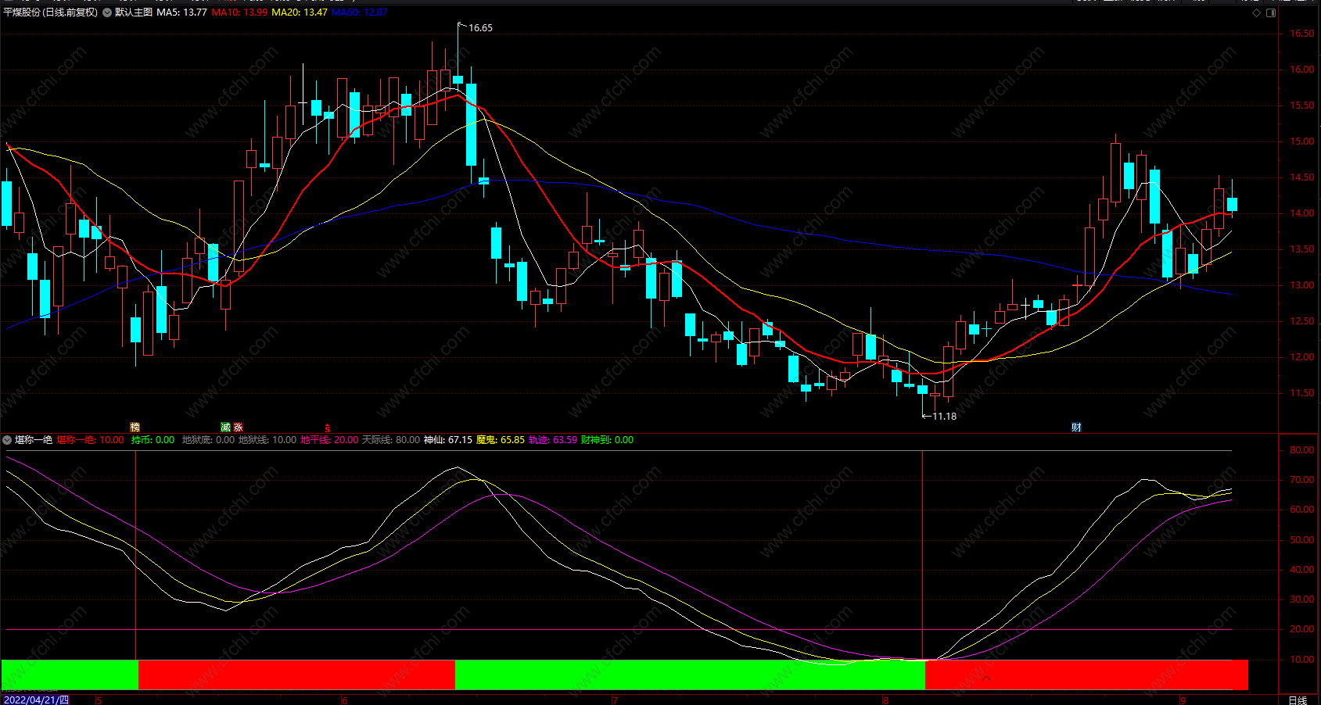Click the month 9 marker on time axis
Viewport: 1321px width, 705px height.
point(1183,700)
